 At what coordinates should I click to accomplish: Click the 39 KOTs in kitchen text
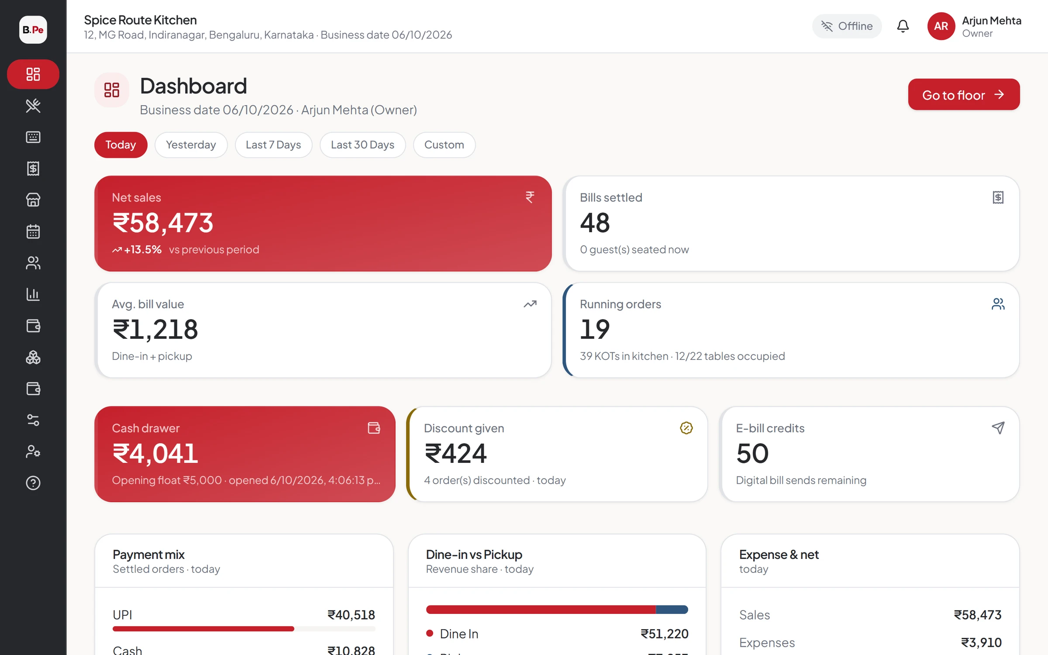click(x=624, y=356)
